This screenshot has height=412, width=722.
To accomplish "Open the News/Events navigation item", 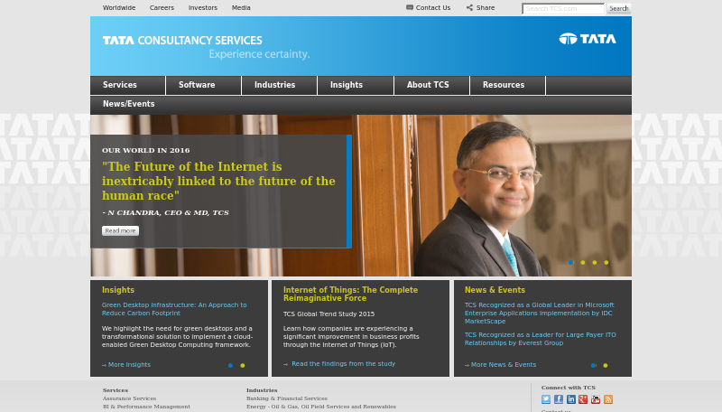I will click(x=128, y=104).
